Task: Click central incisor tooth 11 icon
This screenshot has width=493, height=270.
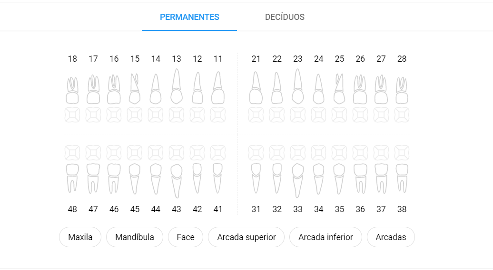Action: 218,88
